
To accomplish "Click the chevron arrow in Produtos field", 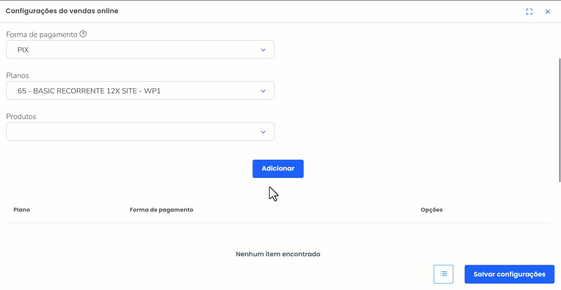I will pyautogui.click(x=263, y=132).
